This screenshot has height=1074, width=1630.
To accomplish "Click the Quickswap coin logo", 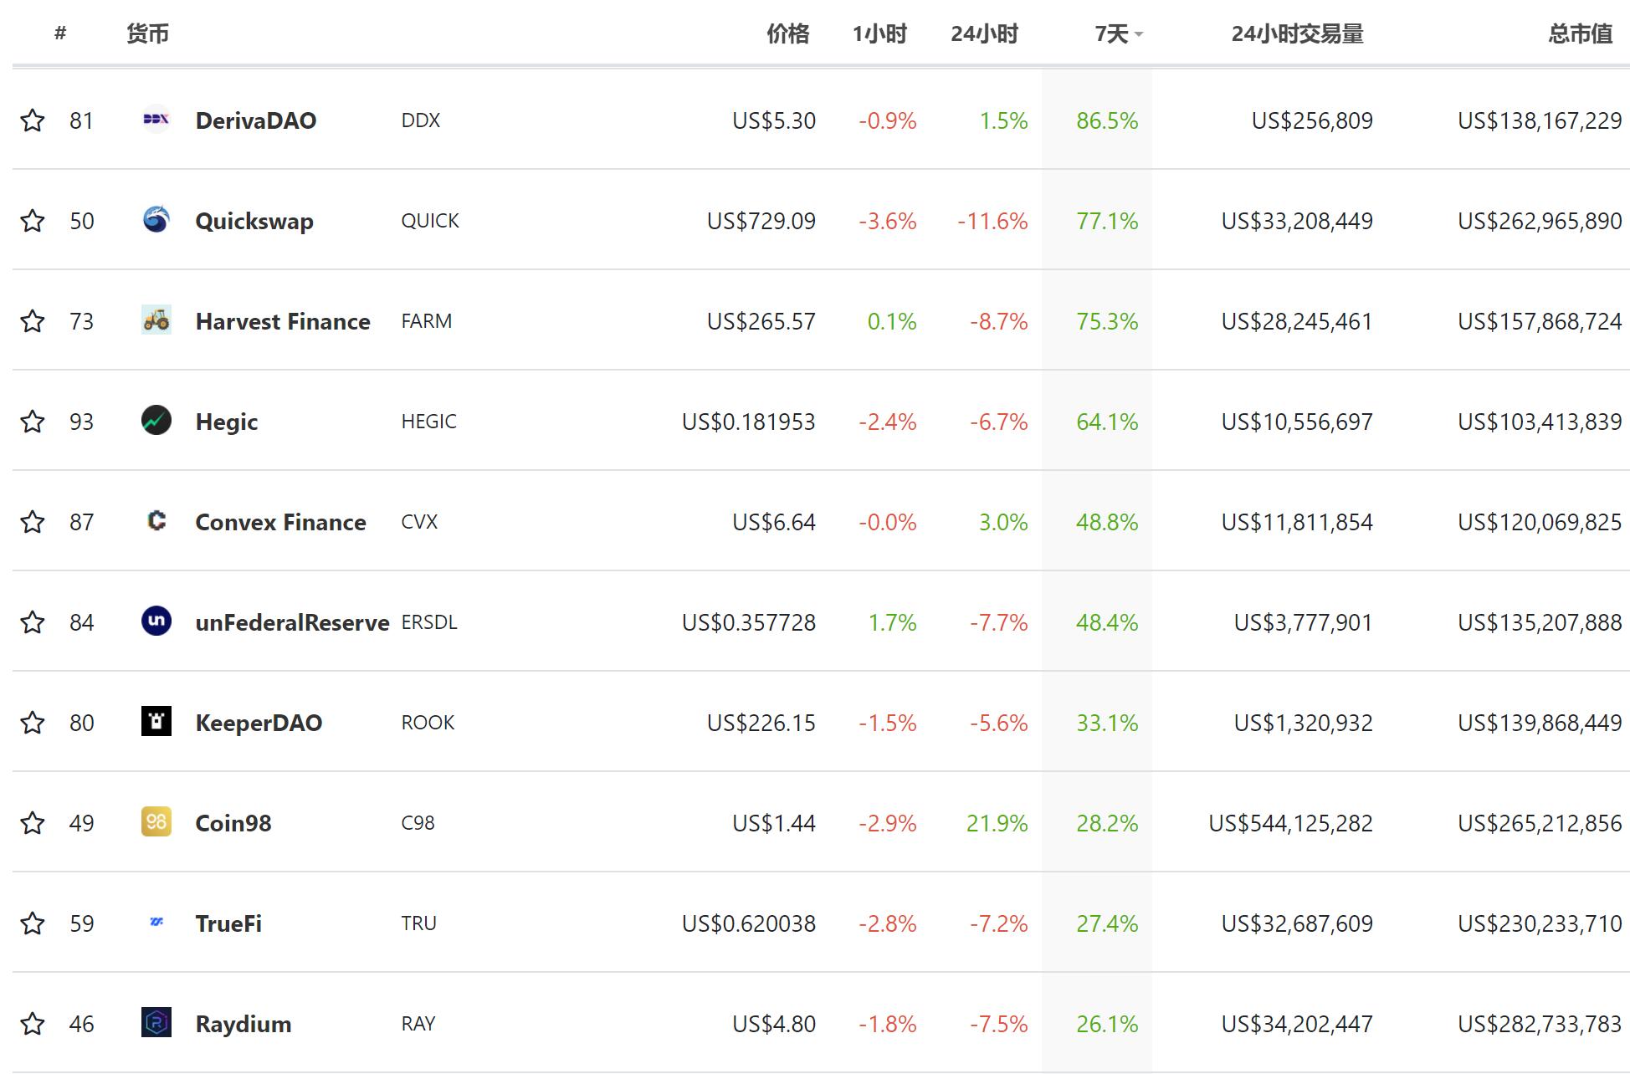I will [156, 220].
